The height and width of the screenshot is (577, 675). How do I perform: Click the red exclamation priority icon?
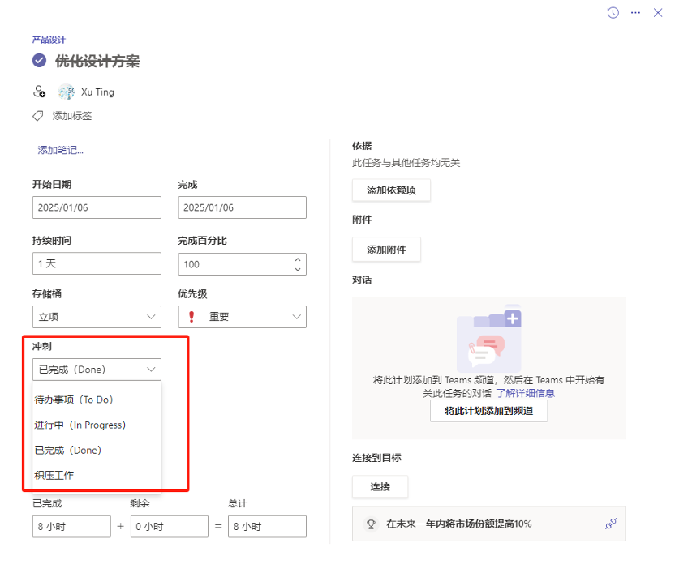[x=191, y=317]
